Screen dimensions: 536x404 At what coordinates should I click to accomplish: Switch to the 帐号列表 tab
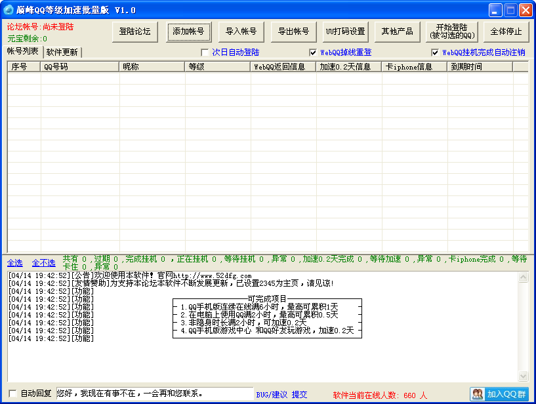22,52
